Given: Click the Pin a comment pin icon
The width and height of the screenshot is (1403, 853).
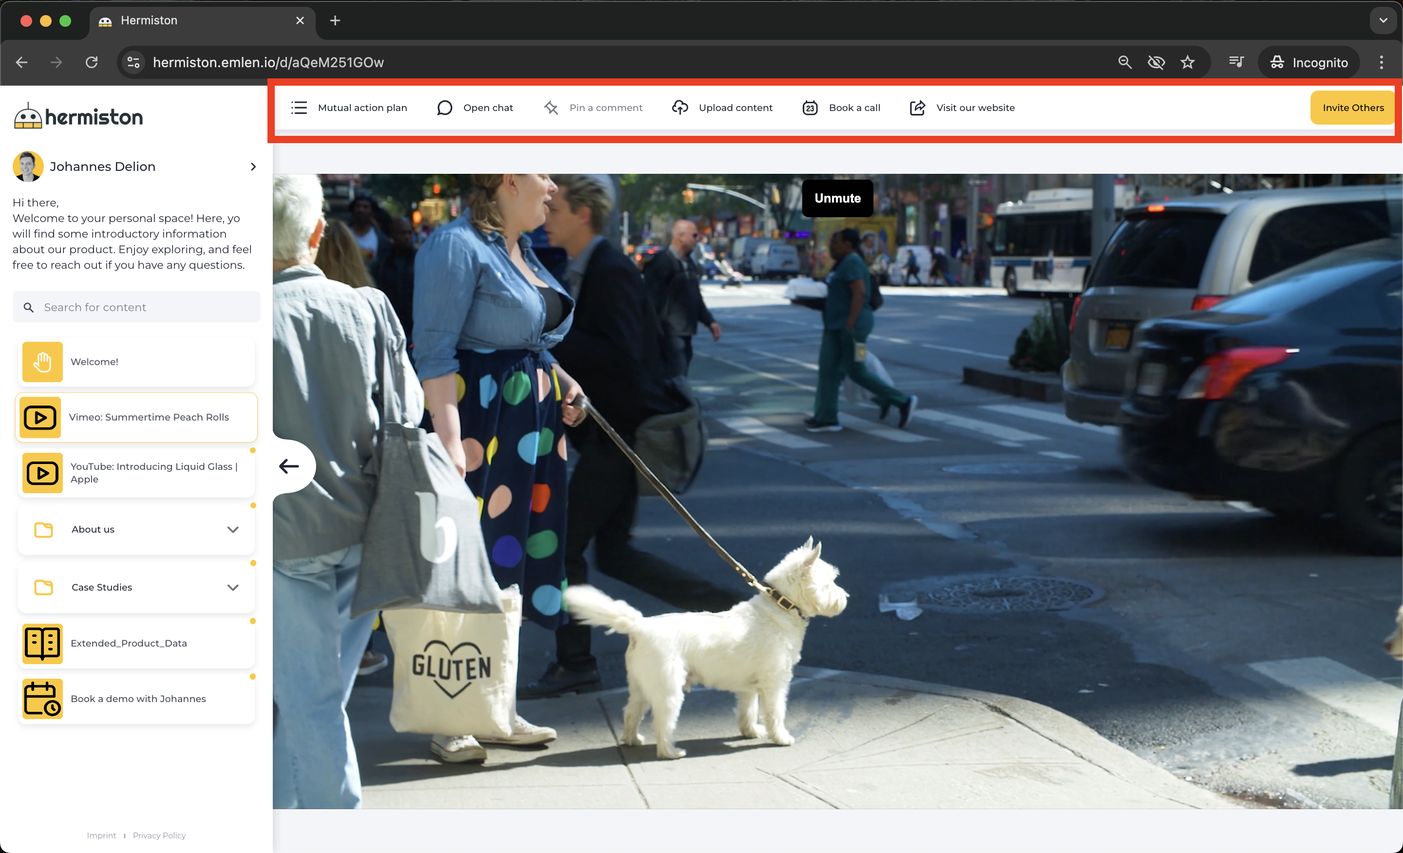Looking at the screenshot, I should coord(550,108).
